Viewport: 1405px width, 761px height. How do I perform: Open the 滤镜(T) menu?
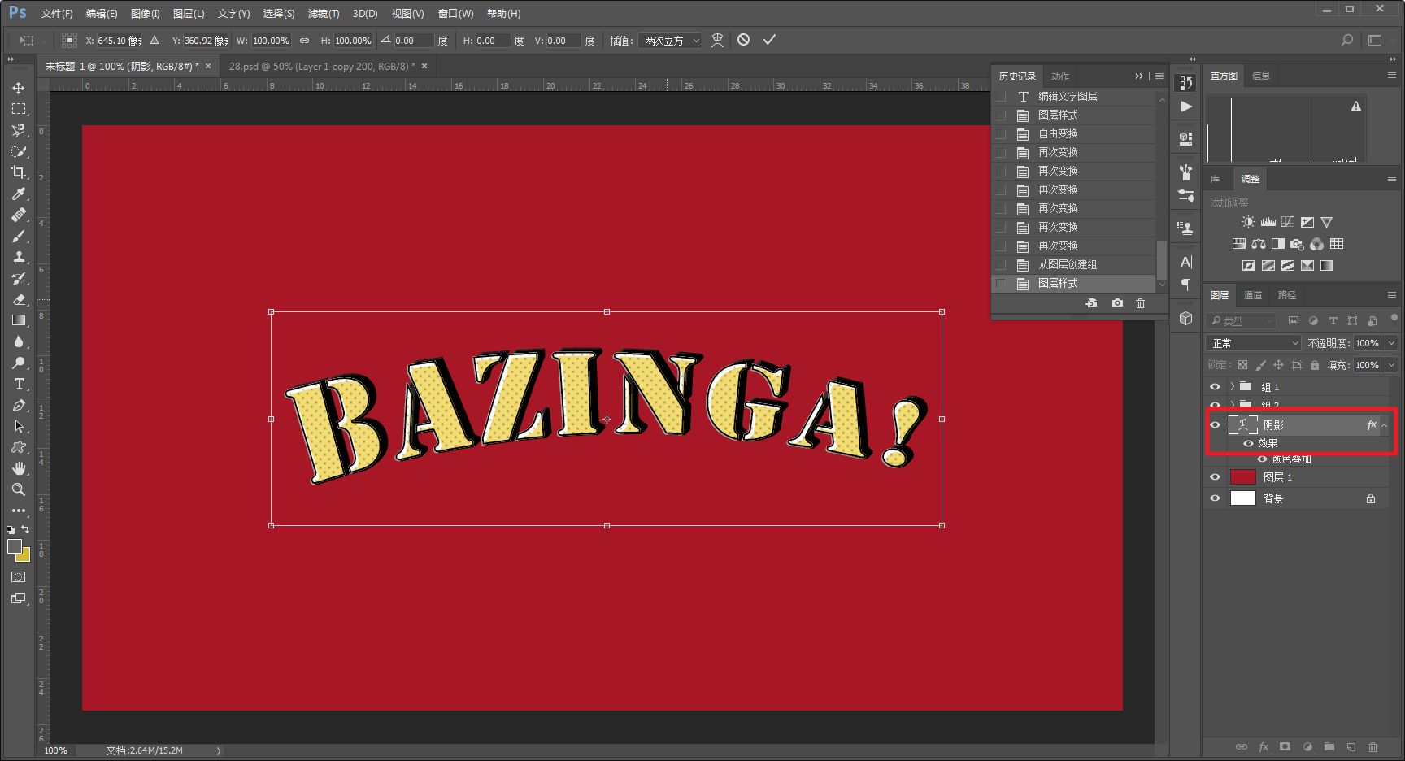coord(324,14)
